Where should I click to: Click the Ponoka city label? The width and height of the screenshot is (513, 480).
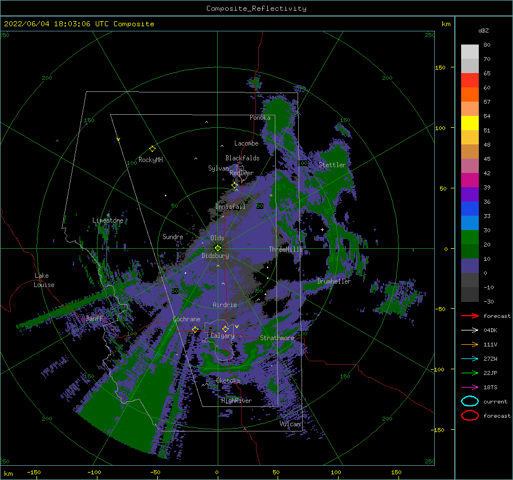pos(260,118)
